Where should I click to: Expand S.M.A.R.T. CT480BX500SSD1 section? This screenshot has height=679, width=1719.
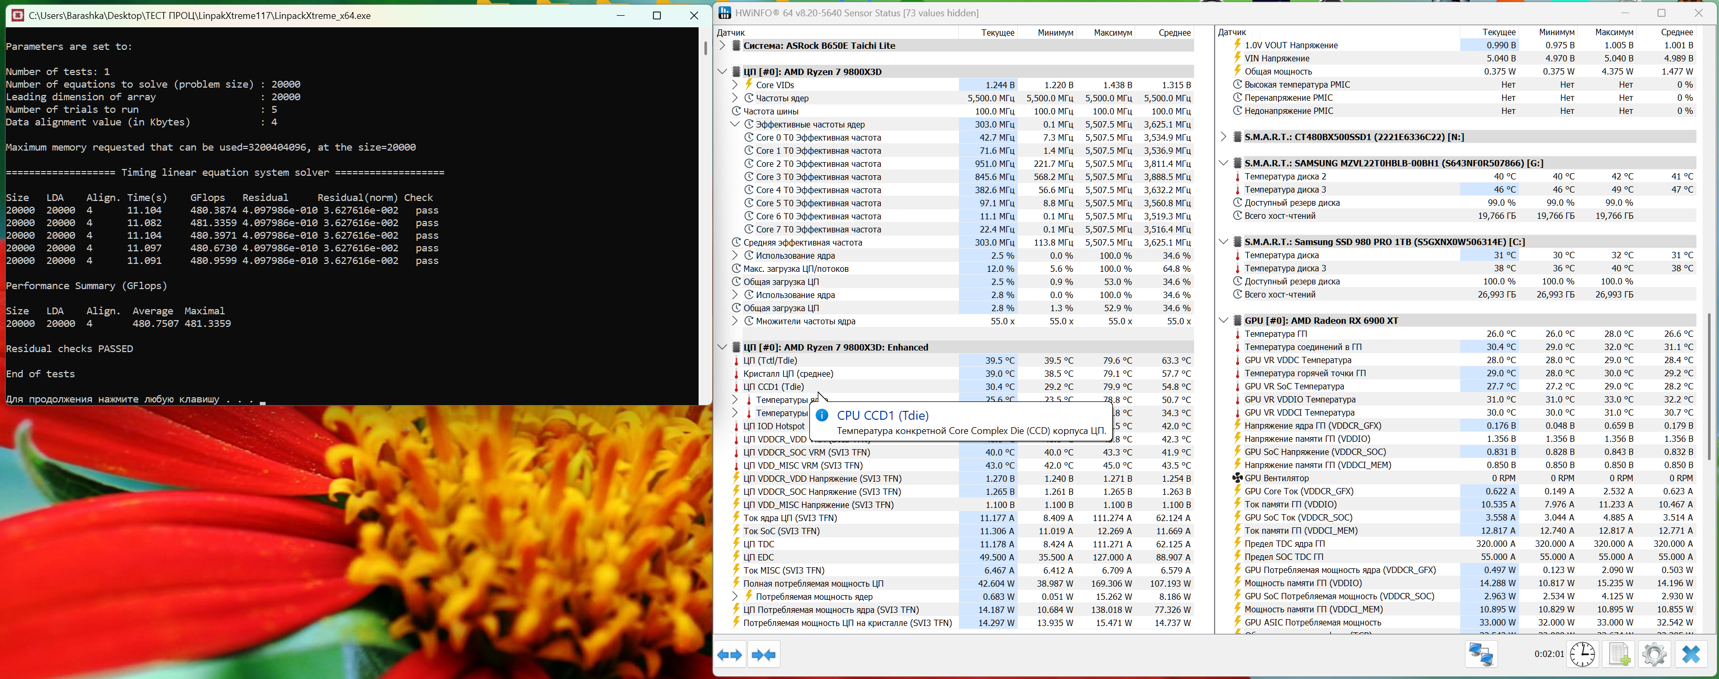pos(1223,137)
